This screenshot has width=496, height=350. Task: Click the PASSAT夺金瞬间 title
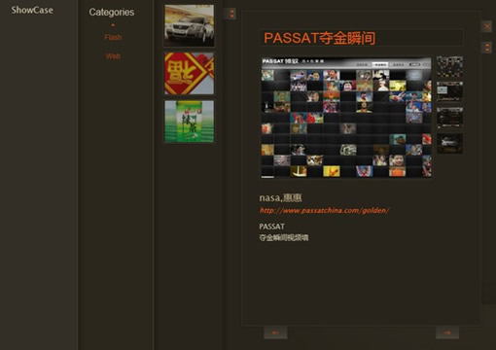(320, 38)
